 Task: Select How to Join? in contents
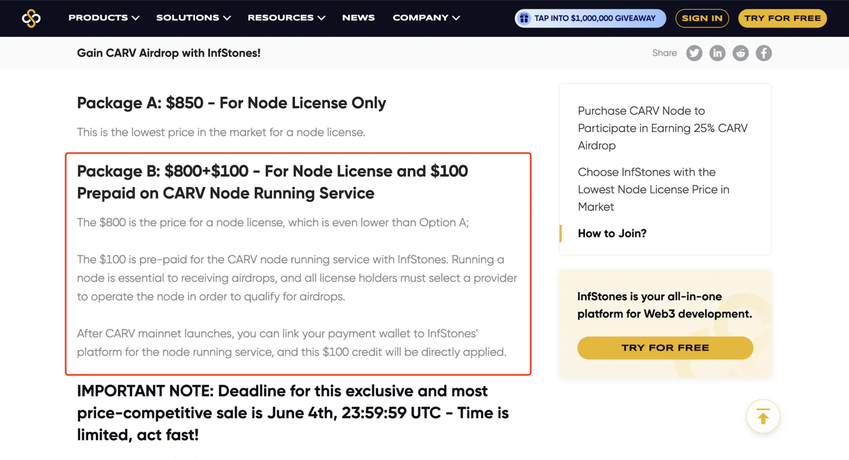612,233
